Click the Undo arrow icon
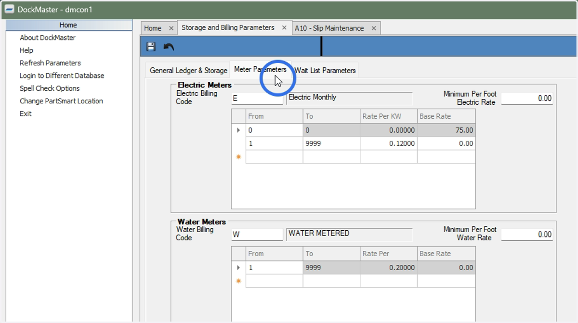The height and width of the screenshot is (323, 578). point(169,47)
